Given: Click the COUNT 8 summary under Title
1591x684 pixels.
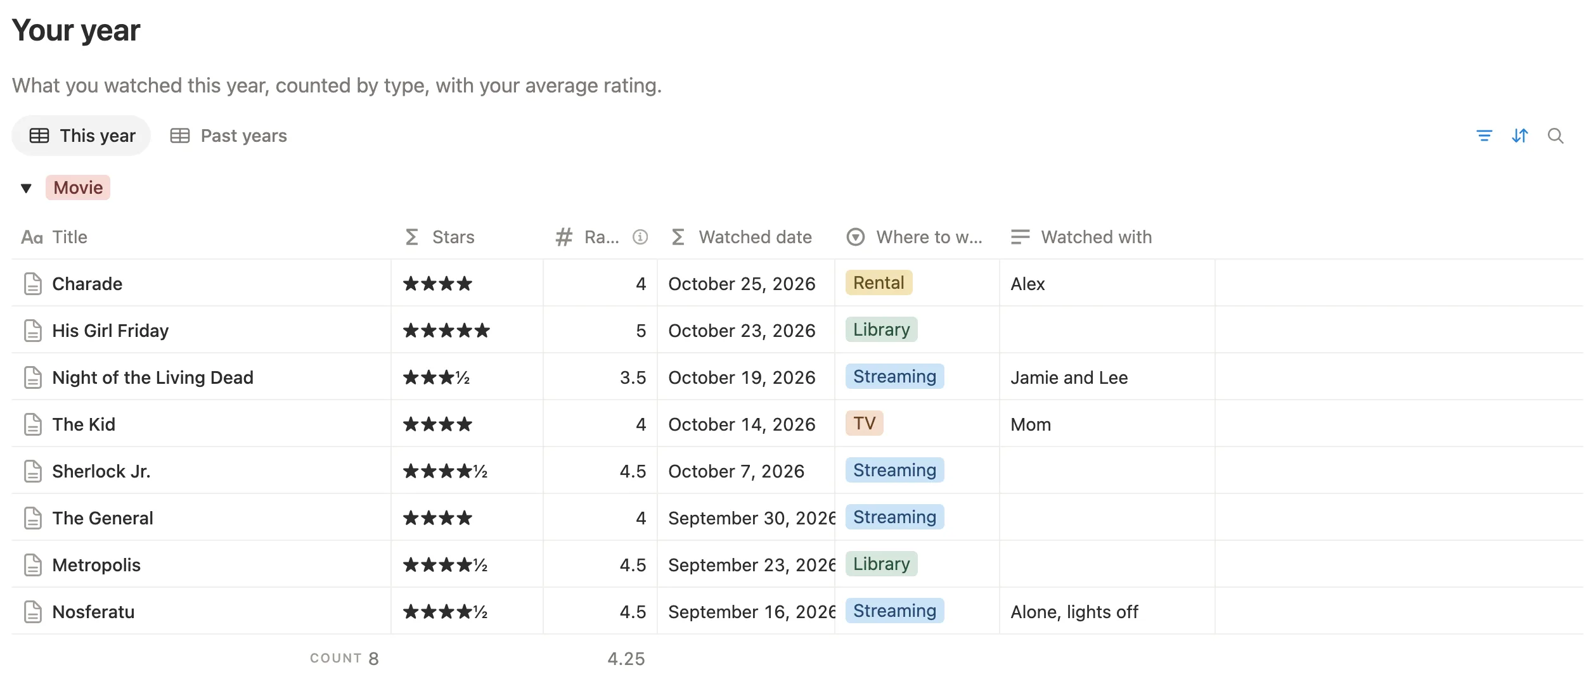Looking at the screenshot, I should click(344, 659).
